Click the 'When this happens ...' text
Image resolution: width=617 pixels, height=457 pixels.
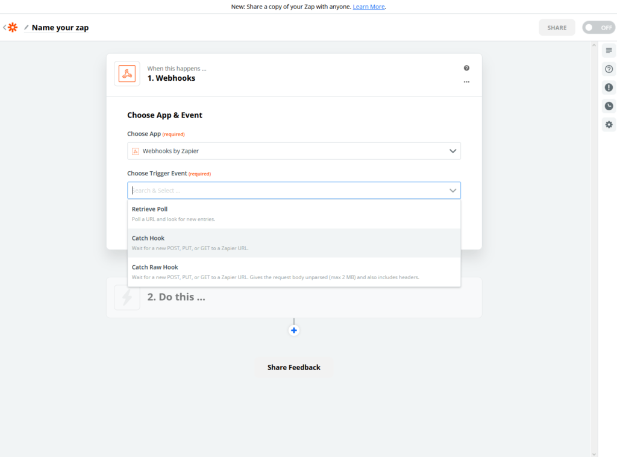pyautogui.click(x=177, y=69)
